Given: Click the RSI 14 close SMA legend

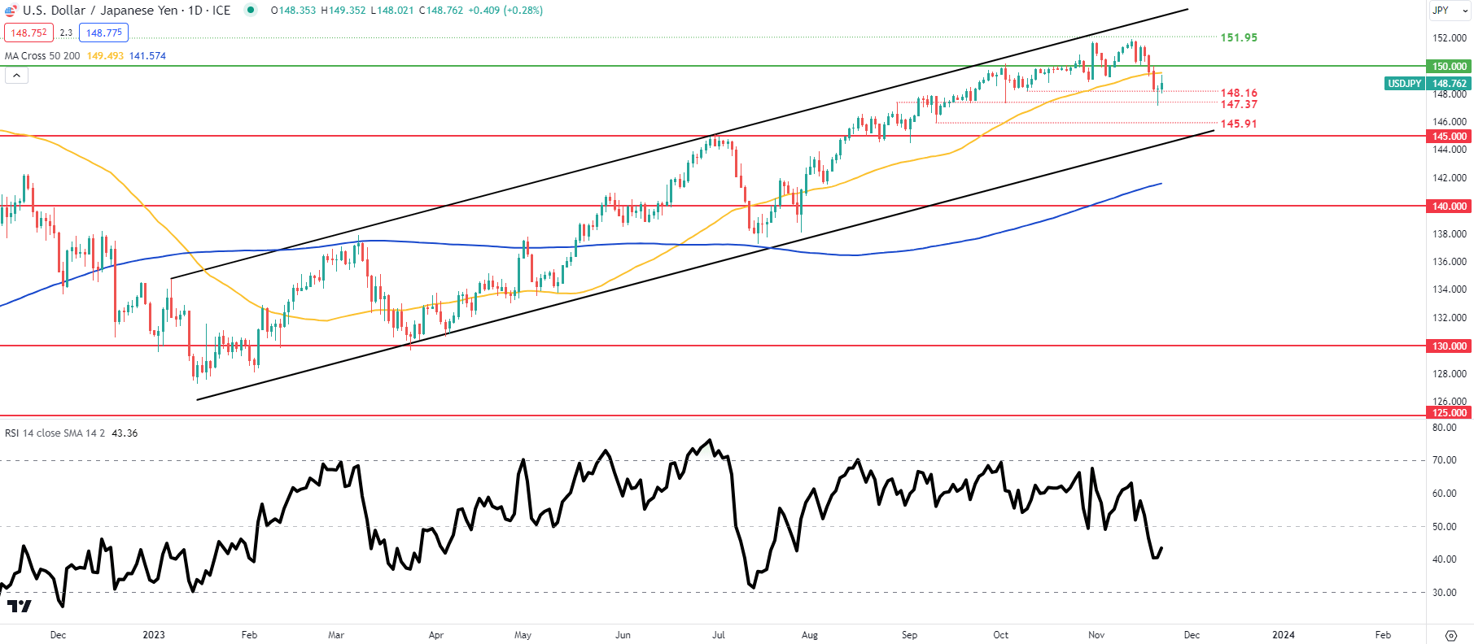Looking at the screenshot, I should pyautogui.click(x=55, y=433).
